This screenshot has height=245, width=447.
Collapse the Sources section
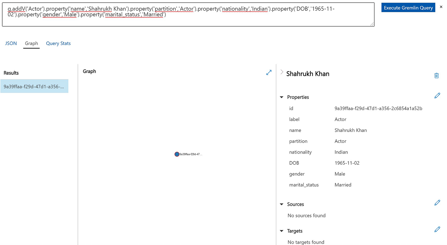pos(281,204)
